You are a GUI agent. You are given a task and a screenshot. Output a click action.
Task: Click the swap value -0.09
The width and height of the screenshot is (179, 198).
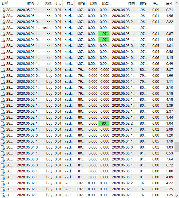[155, 10]
